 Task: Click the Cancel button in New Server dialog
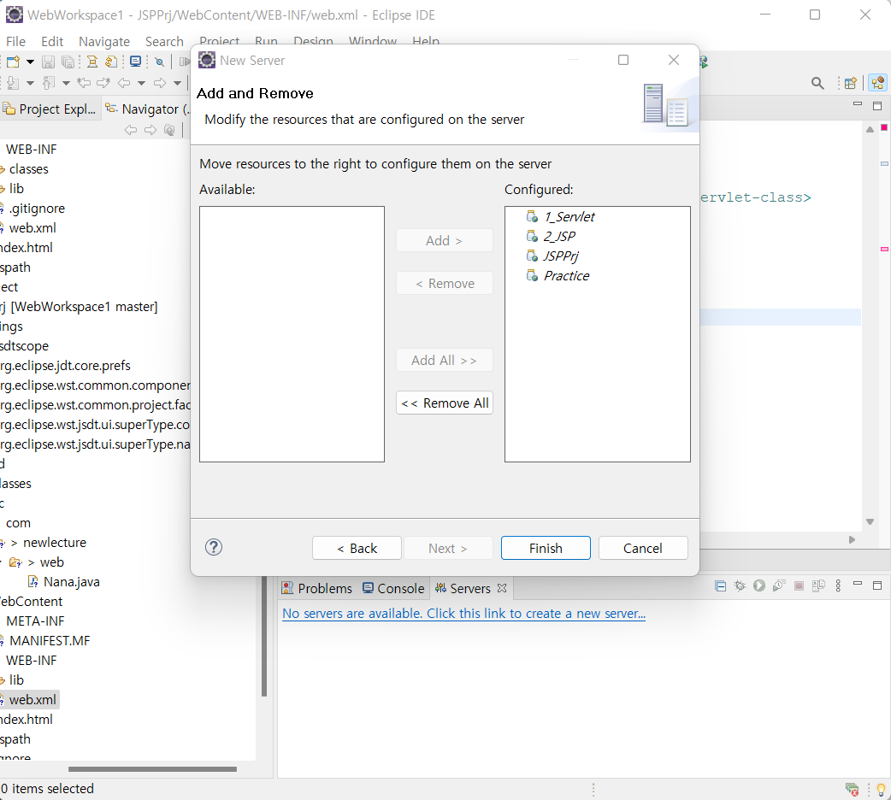point(643,548)
